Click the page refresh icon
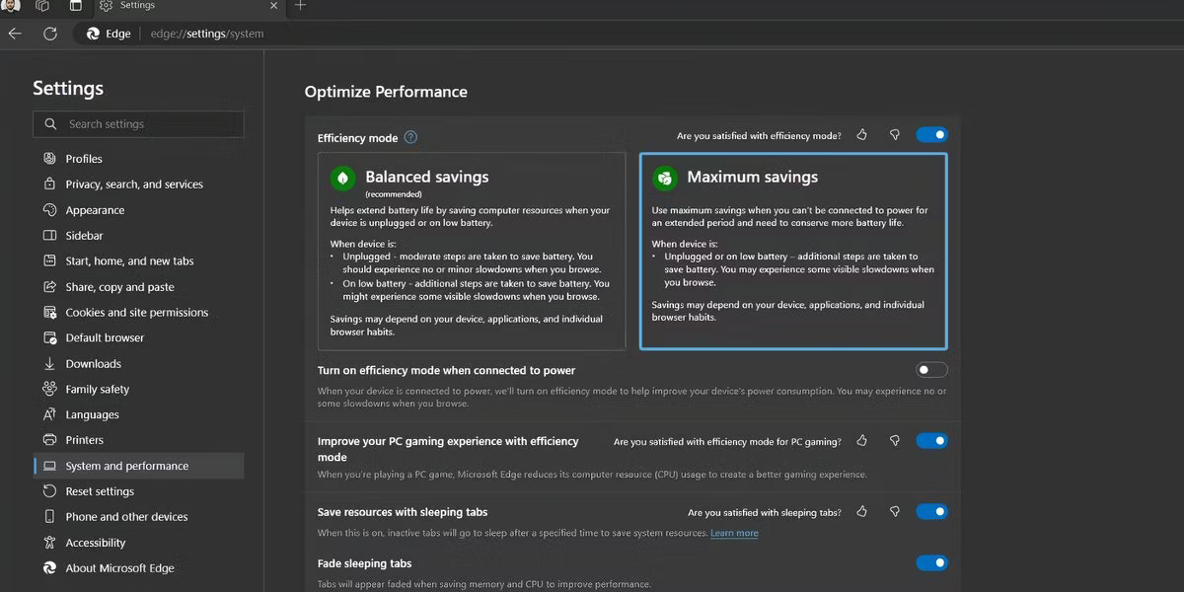Image resolution: width=1184 pixels, height=592 pixels. (49, 33)
